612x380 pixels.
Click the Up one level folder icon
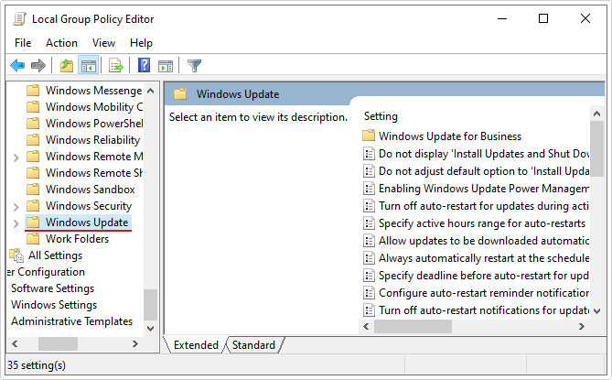[67, 66]
